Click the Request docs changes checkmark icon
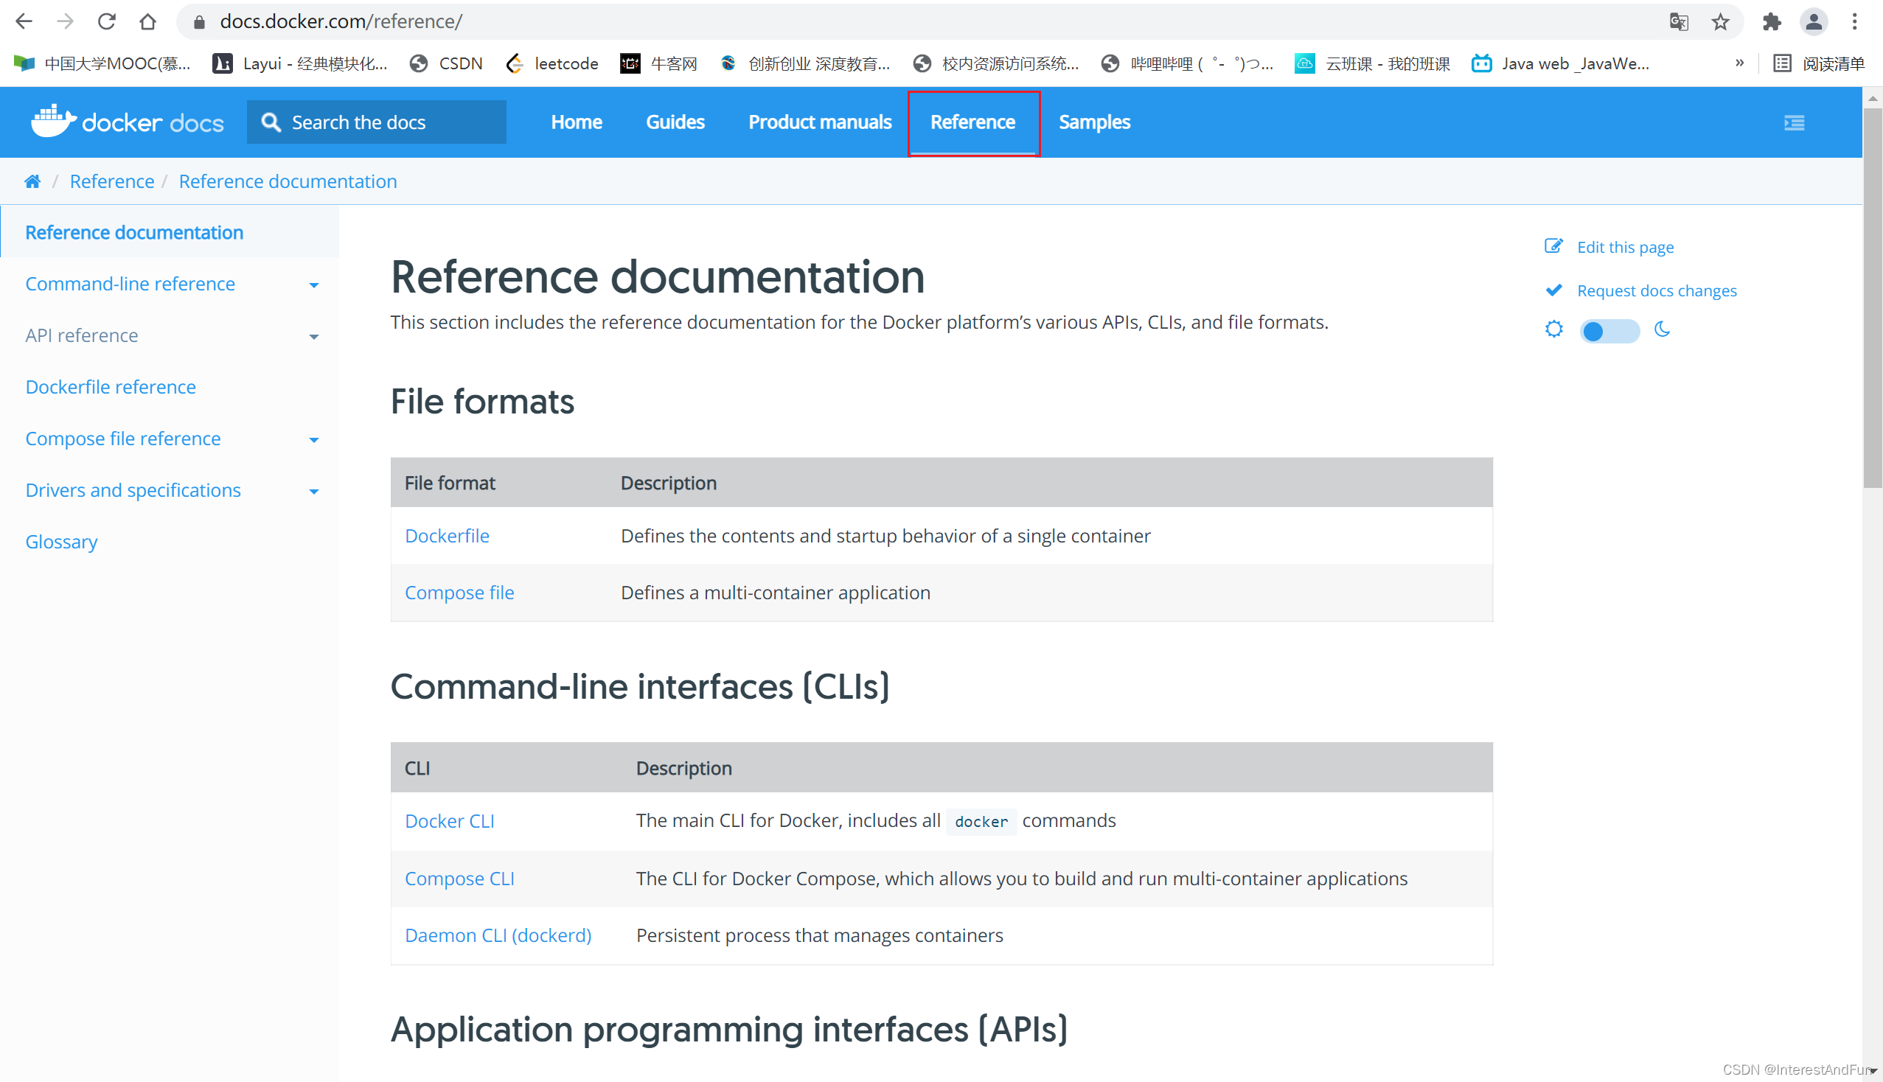This screenshot has width=1883, height=1082. tap(1553, 290)
